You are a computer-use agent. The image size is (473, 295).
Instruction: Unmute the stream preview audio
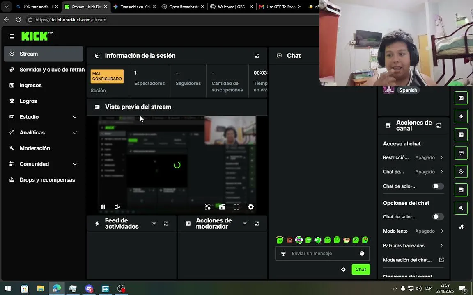118,207
